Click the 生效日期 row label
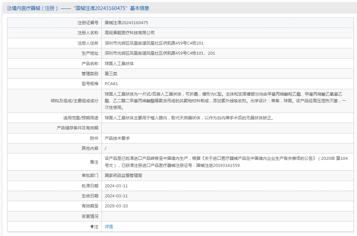 (x=90, y=196)
